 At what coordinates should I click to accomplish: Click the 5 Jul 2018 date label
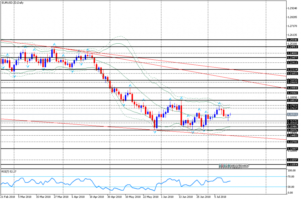[x=220, y=197]
